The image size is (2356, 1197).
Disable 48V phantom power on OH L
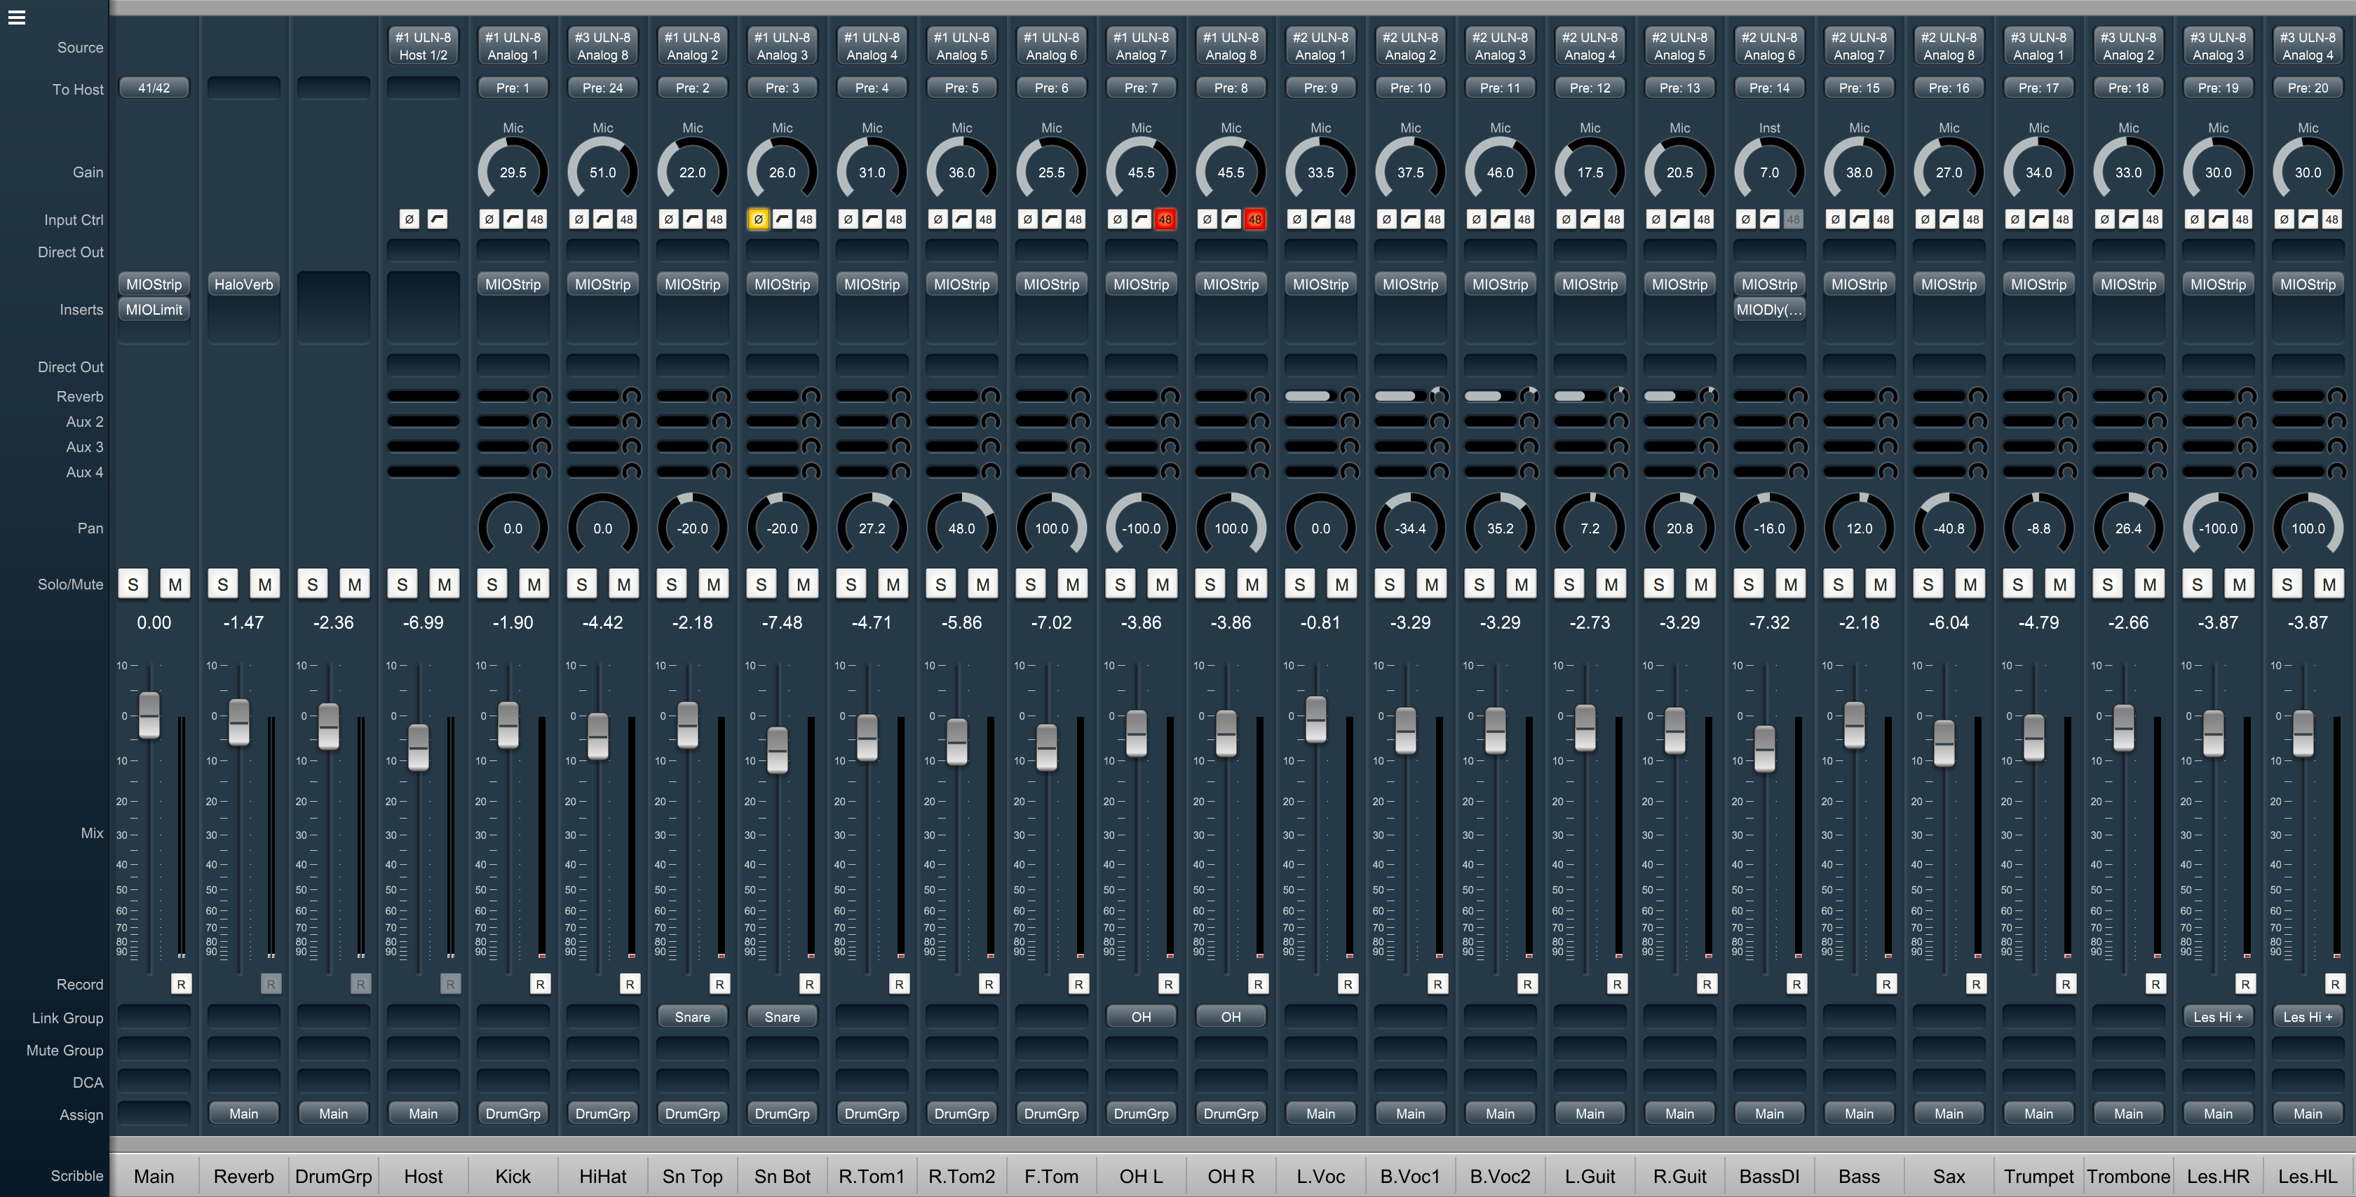1164,219
